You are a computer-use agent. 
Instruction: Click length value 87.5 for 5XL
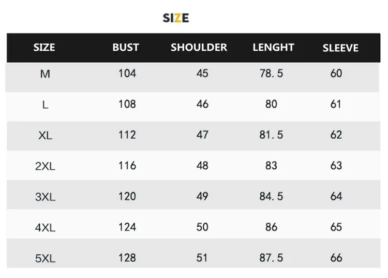click(271, 258)
